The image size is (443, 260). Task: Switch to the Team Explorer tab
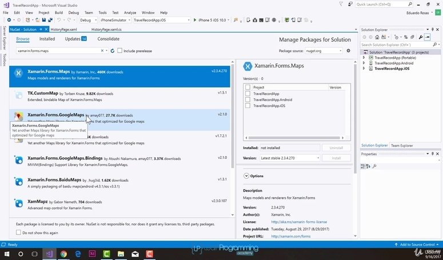pyautogui.click(x=402, y=145)
